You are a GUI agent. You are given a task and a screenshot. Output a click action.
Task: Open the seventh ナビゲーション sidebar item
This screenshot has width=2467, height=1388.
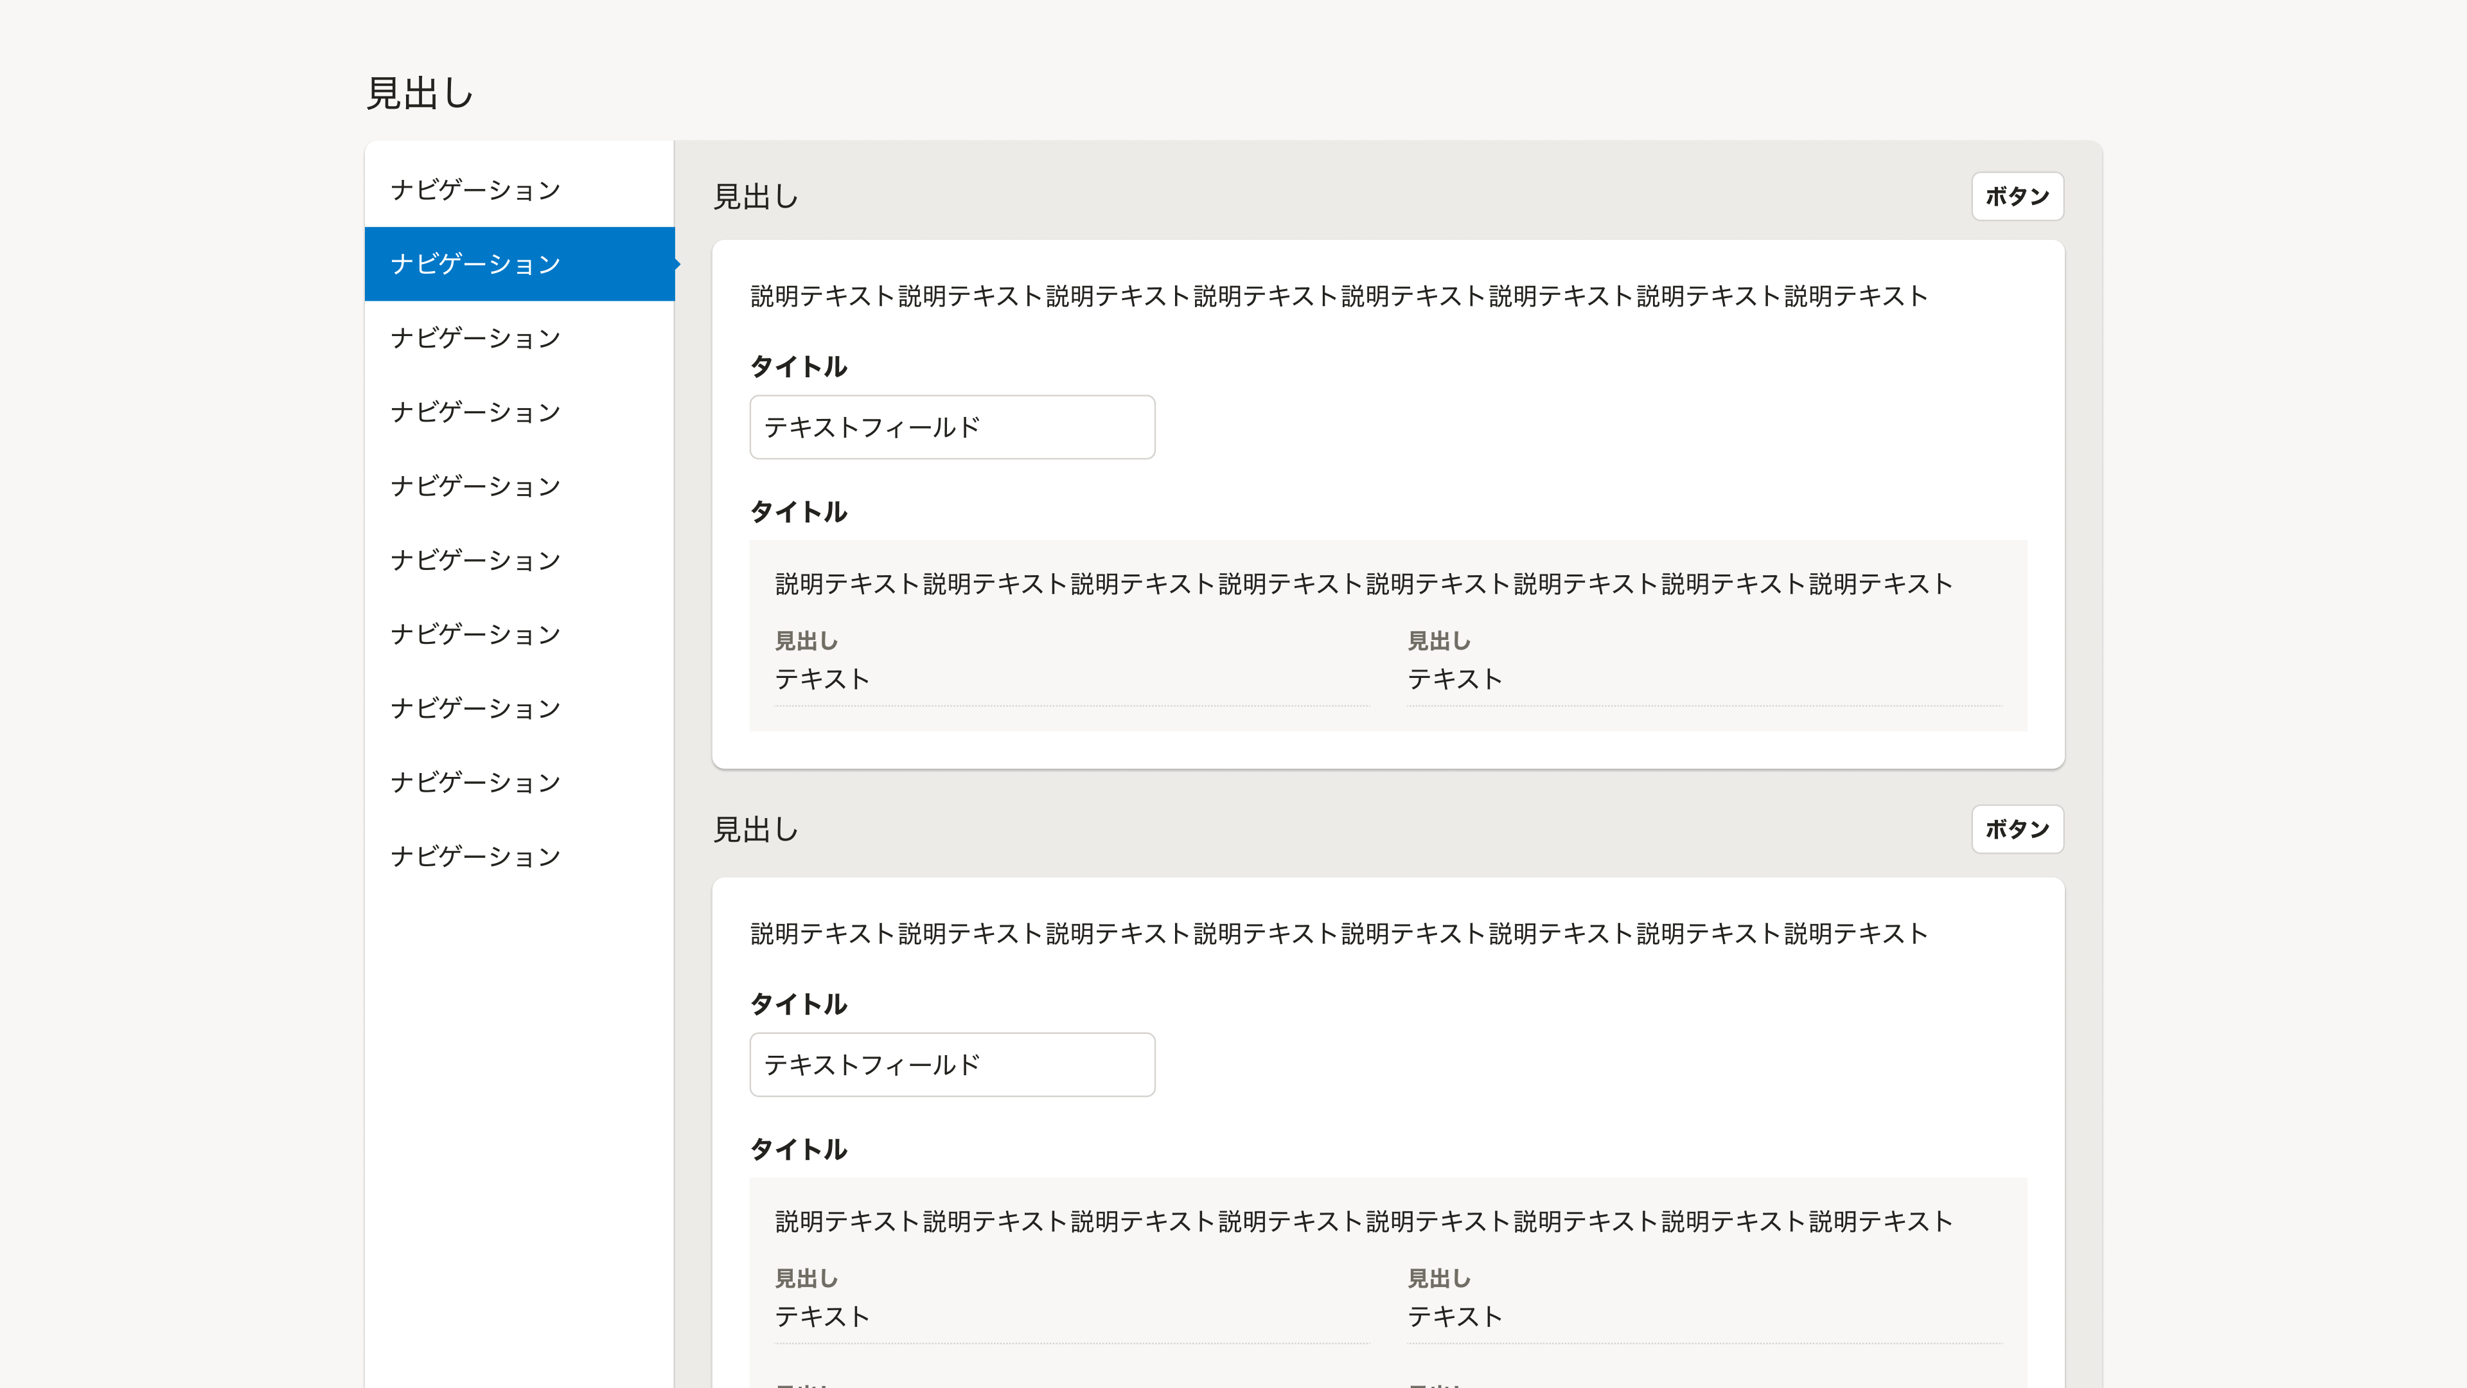click(x=476, y=634)
